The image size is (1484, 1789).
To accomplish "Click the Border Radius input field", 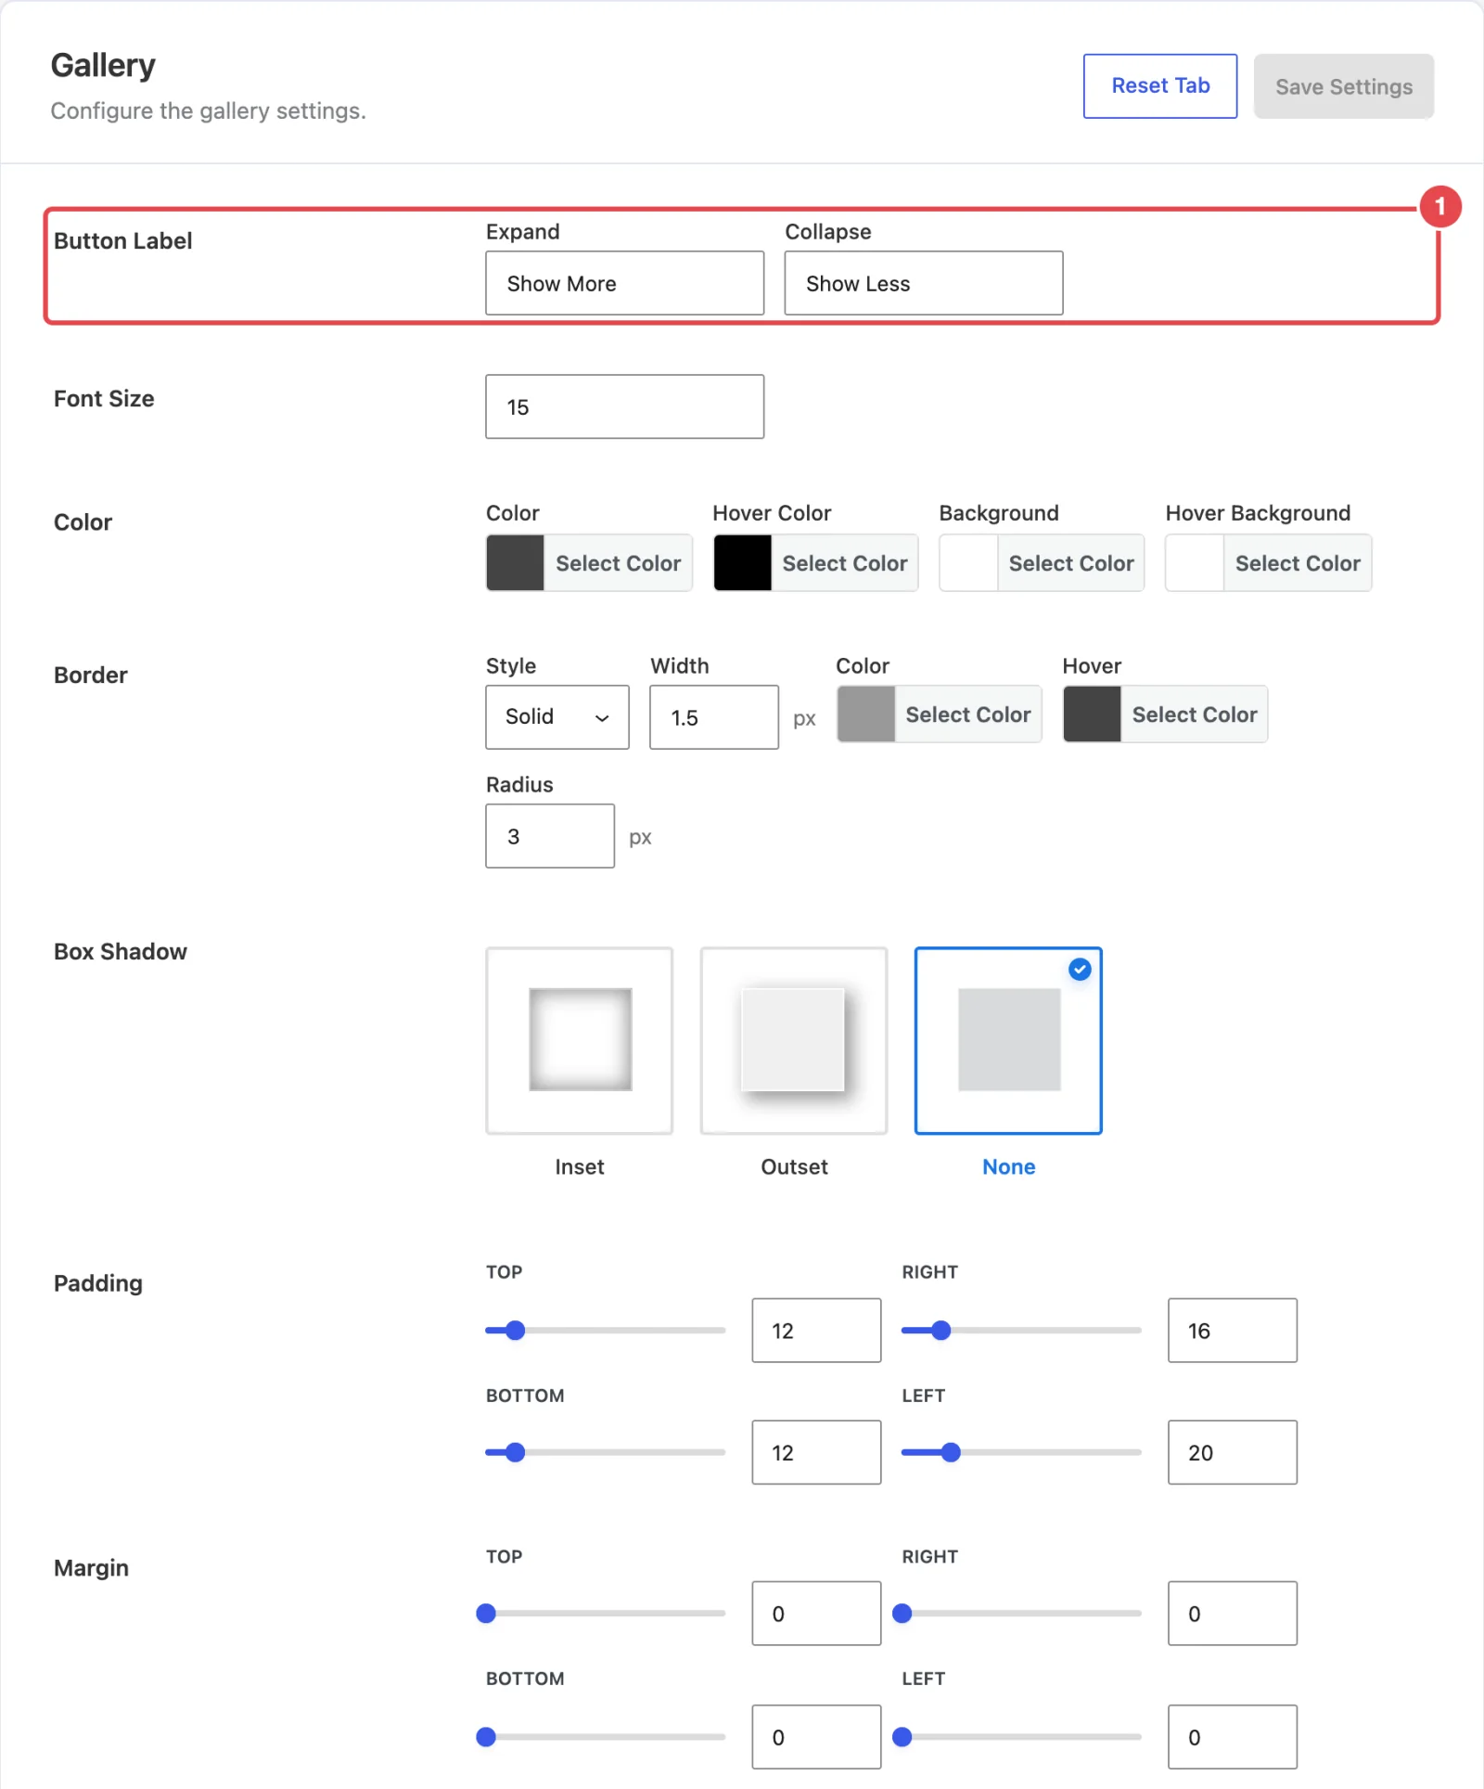I will point(549,836).
